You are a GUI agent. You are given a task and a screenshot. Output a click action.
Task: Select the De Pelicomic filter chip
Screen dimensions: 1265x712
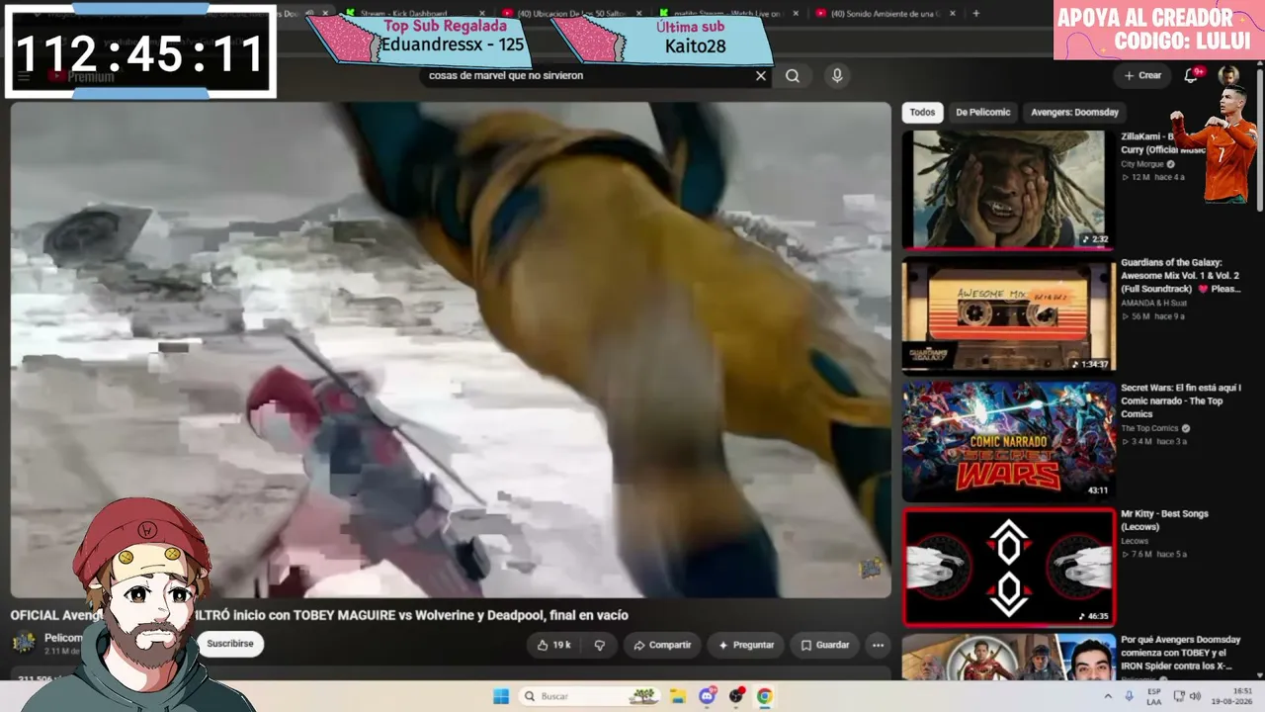983,113
